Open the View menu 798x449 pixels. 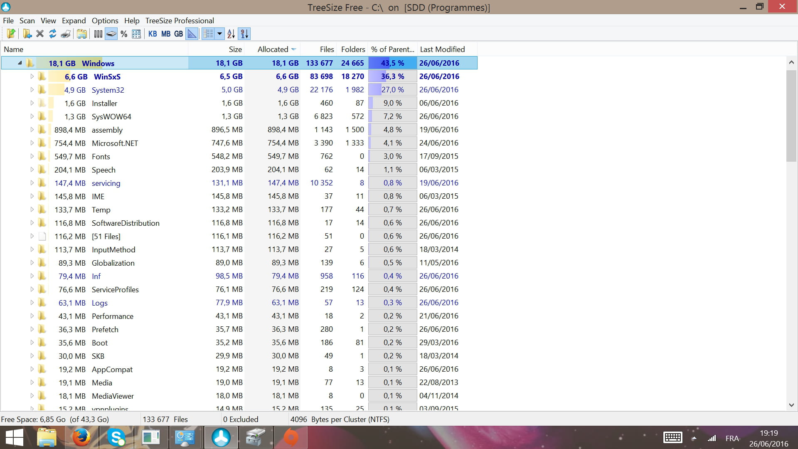[x=48, y=20]
